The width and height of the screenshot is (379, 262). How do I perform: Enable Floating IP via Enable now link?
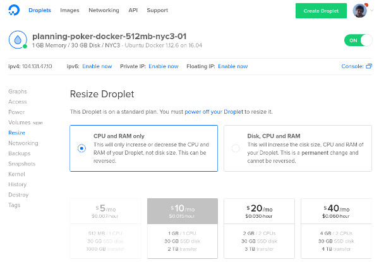click(x=232, y=66)
